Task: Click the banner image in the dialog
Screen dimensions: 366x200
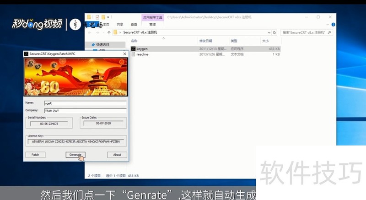Action: (x=76, y=77)
